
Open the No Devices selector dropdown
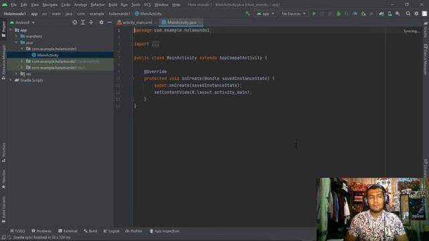(x=294, y=13)
